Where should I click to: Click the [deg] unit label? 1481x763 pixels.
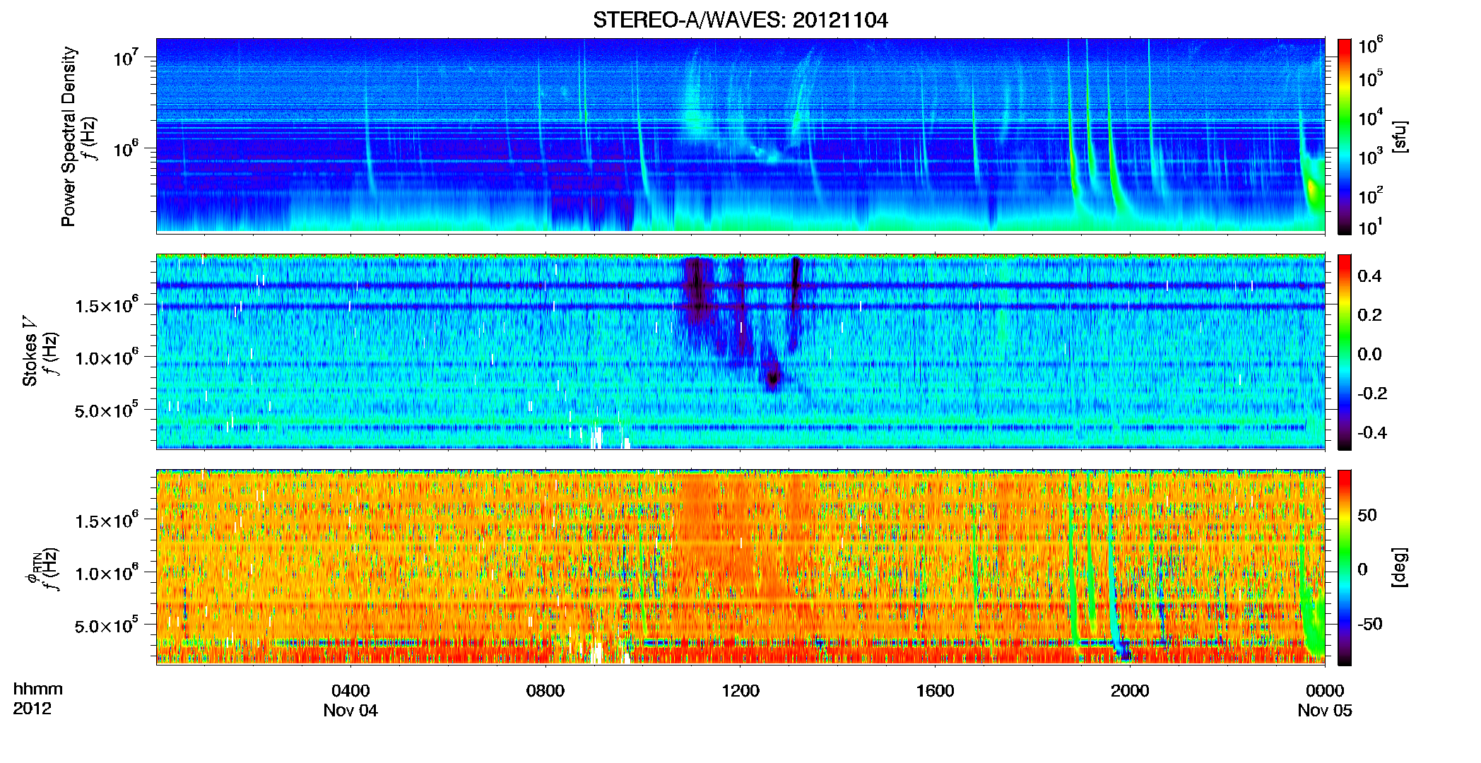pyautogui.click(x=1400, y=567)
